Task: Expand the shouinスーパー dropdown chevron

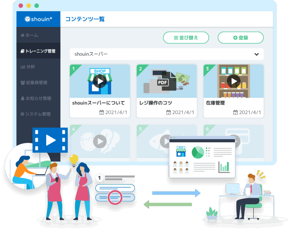Action: 257,54
